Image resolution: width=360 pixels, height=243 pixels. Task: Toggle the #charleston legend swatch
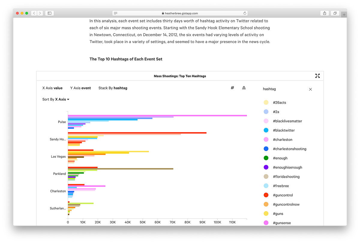266,139
